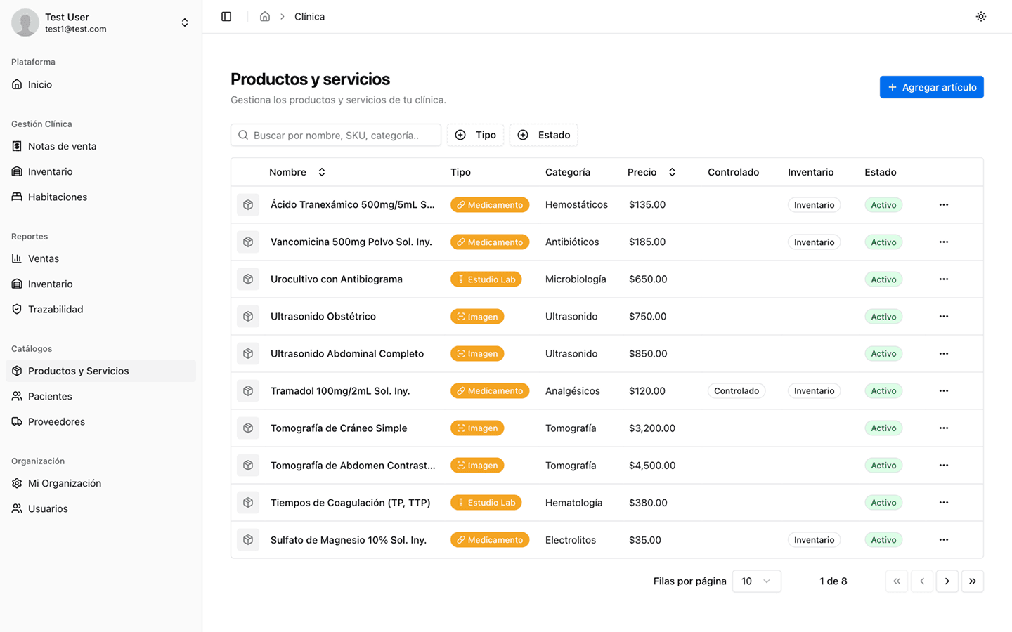The image size is (1012, 632).
Task: Open the Tipo filter
Action: (x=476, y=135)
